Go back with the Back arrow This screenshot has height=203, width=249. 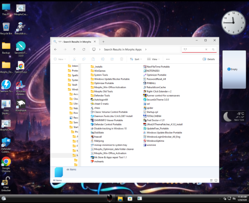point(56,49)
